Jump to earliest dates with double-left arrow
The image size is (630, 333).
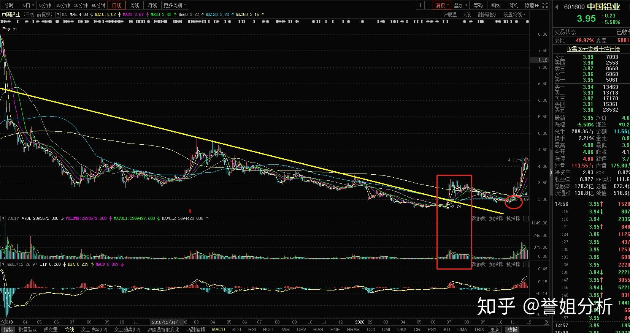3,322
